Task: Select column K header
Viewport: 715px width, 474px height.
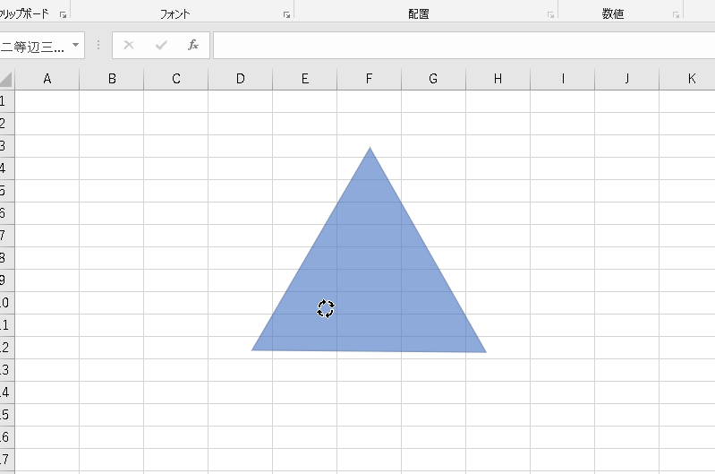Action: point(691,79)
